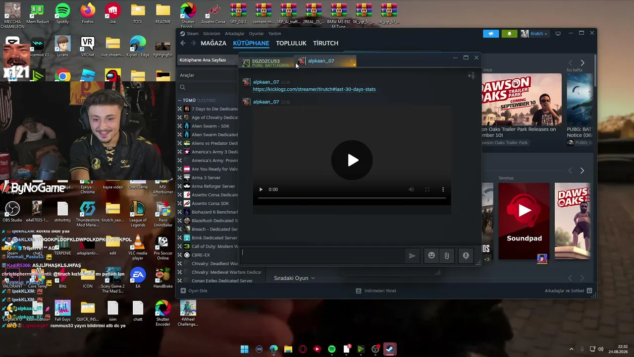Open İndirmeleri Yönet downloads manager

(376, 291)
